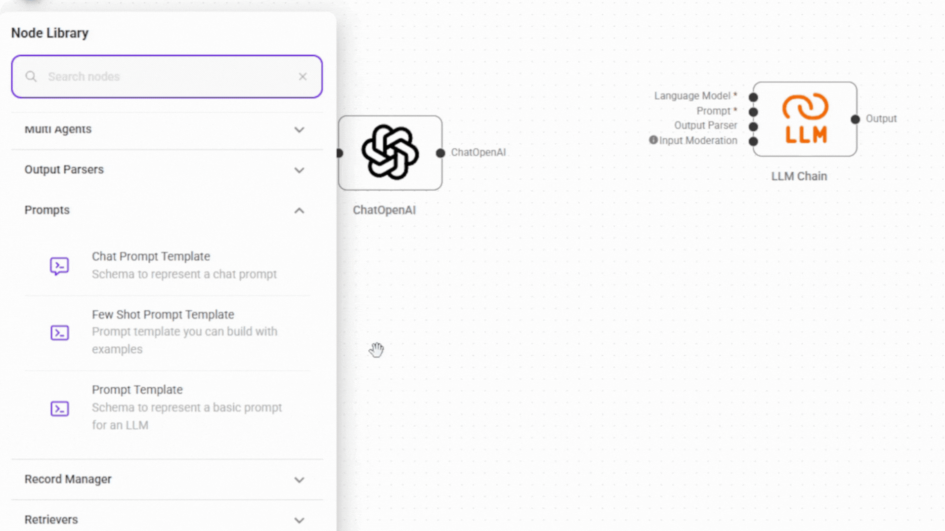Select the LLM Chain node icon
This screenshot has height=531, width=945.
click(x=805, y=119)
